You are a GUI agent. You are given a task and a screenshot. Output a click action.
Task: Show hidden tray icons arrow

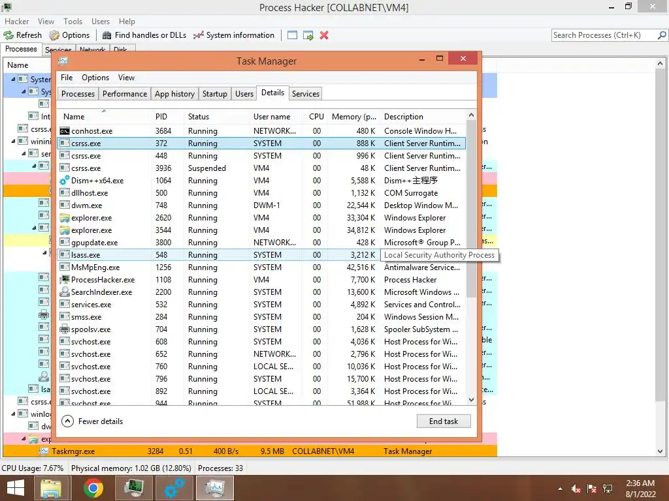click(x=560, y=489)
